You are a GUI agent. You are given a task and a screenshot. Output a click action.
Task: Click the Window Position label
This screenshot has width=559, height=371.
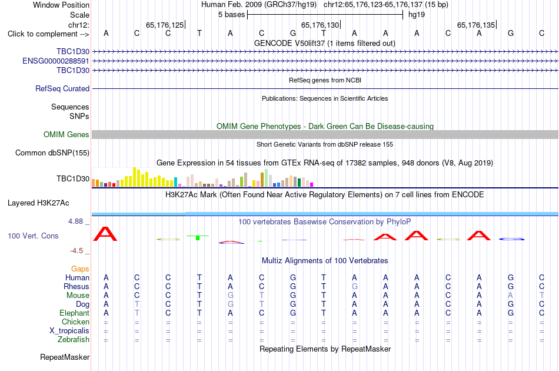pyautogui.click(x=61, y=5)
